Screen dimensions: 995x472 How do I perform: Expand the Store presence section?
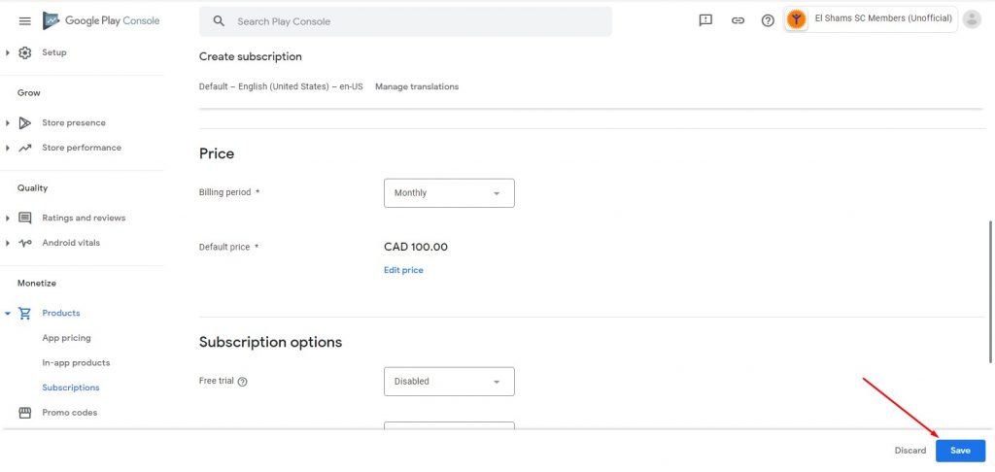(x=8, y=123)
